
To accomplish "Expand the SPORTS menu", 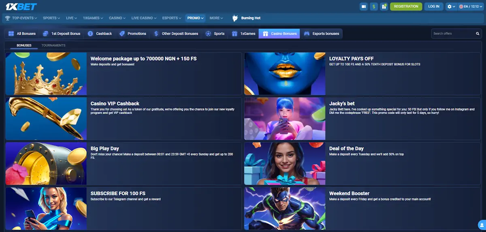I will tap(51, 18).
